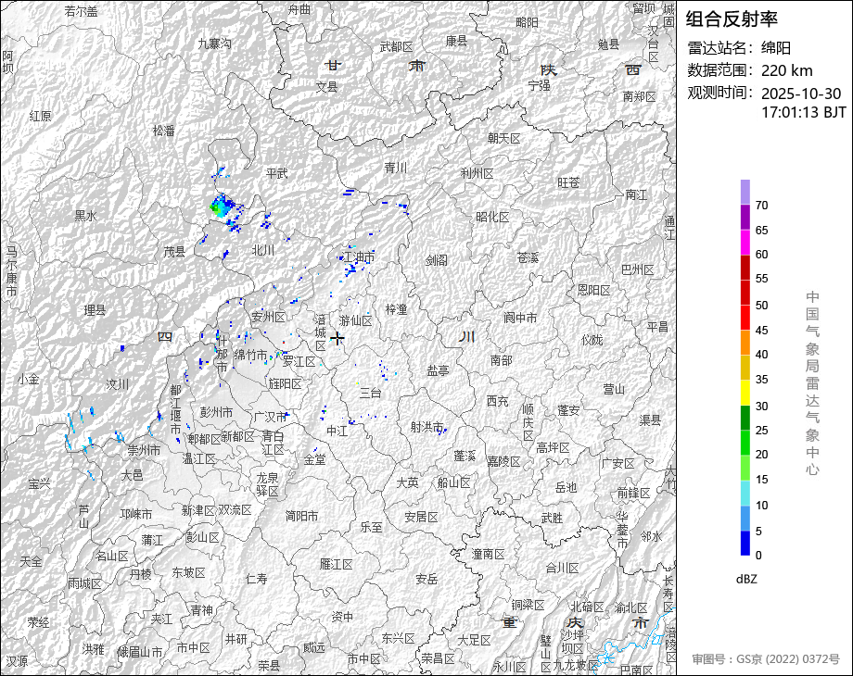Click the 九寨沟 map label
The height and width of the screenshot is (676, 853).
[214, 44]
